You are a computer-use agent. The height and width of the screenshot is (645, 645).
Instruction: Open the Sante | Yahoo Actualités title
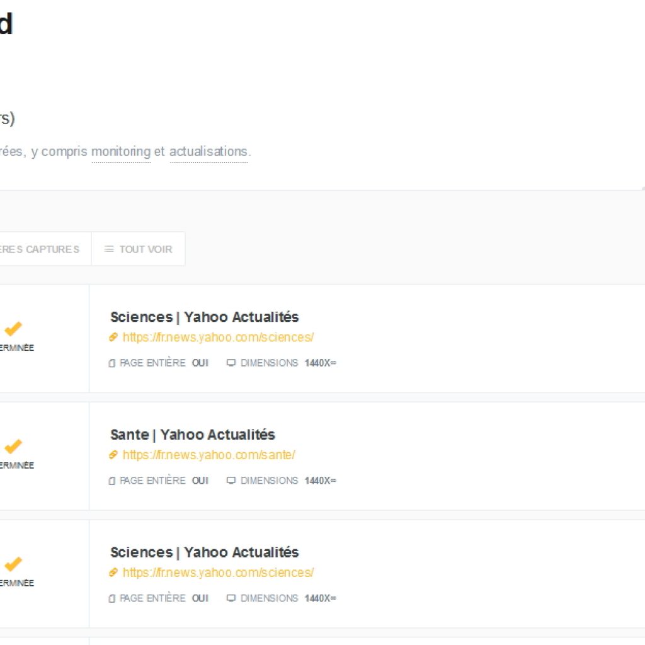coord(193,435)
